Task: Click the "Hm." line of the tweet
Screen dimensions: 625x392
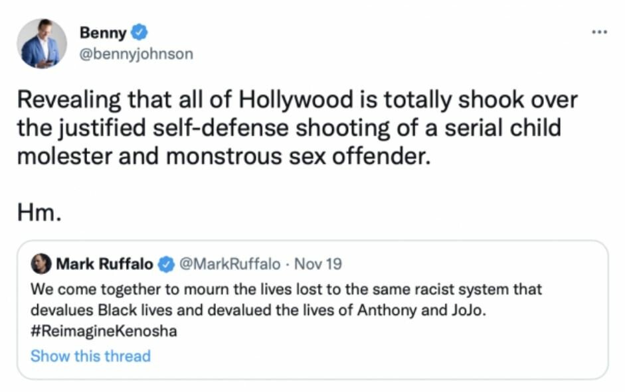Action: [40, 213]
